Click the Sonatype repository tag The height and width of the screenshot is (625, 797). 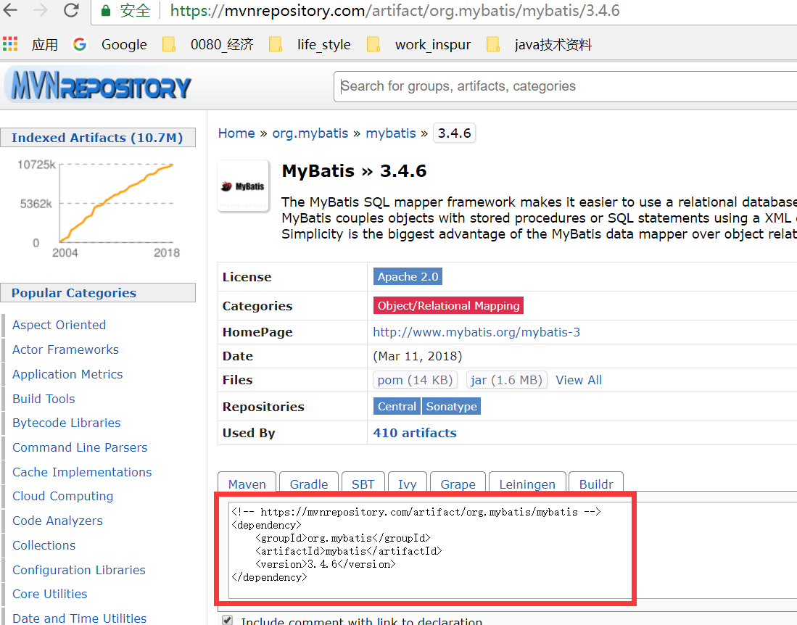pos(451,407)
